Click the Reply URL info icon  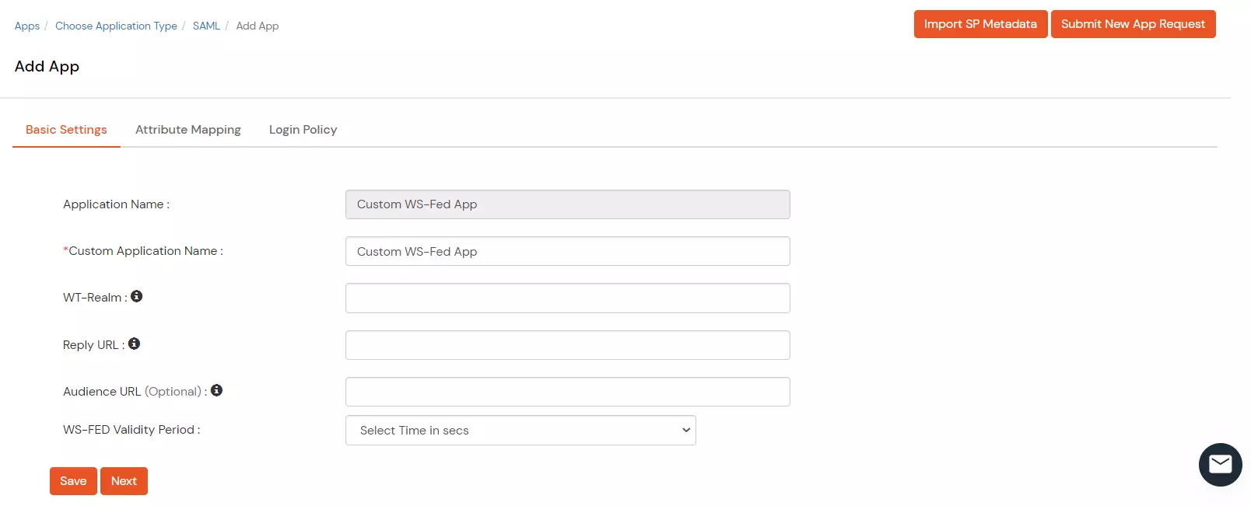click(x=134, y=344)
